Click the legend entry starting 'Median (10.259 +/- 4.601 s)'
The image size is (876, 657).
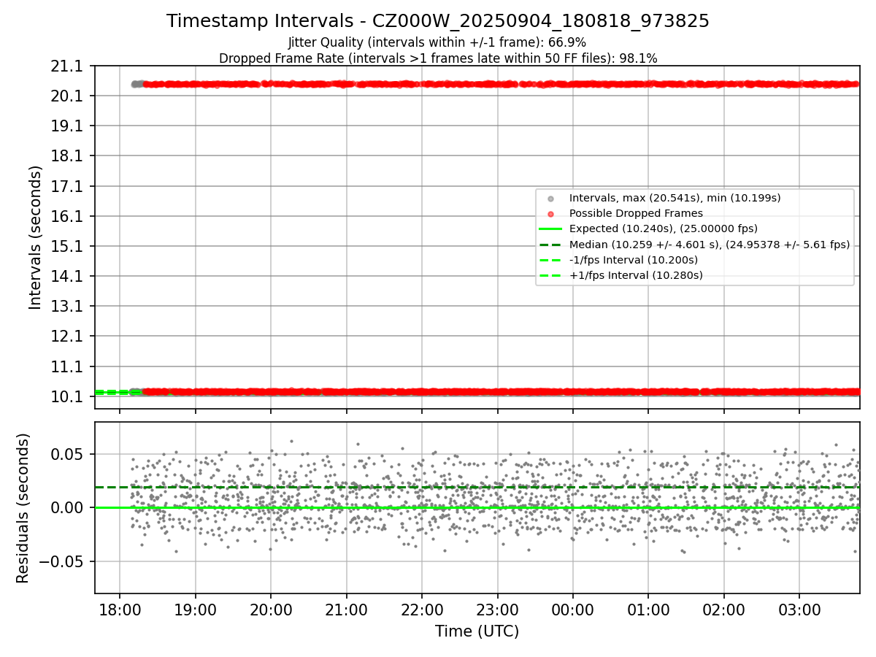coord(709,245)
